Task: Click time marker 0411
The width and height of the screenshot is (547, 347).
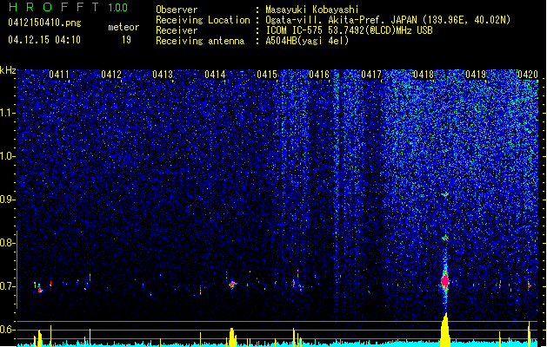Action: pos(59,75)
